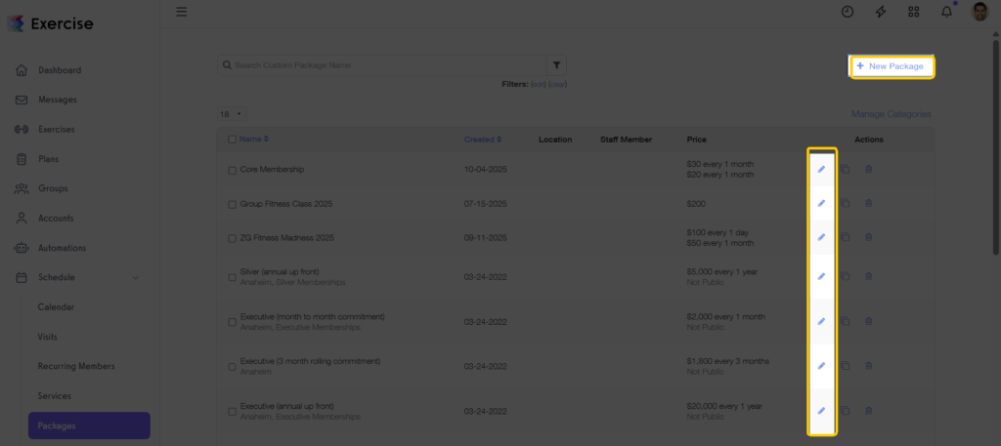Sort the table by Created column
Image resolution: width=1001 pixels, height=446 pixels.
pyautogui.click(x=483, y=140)
